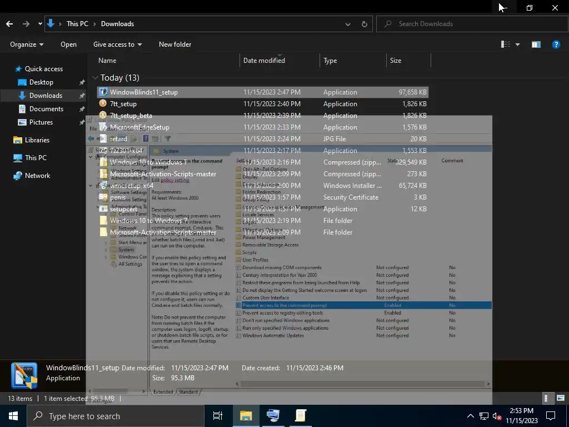Open the view options dropdown arrow

pyautogui.click(x=517, y=44)
